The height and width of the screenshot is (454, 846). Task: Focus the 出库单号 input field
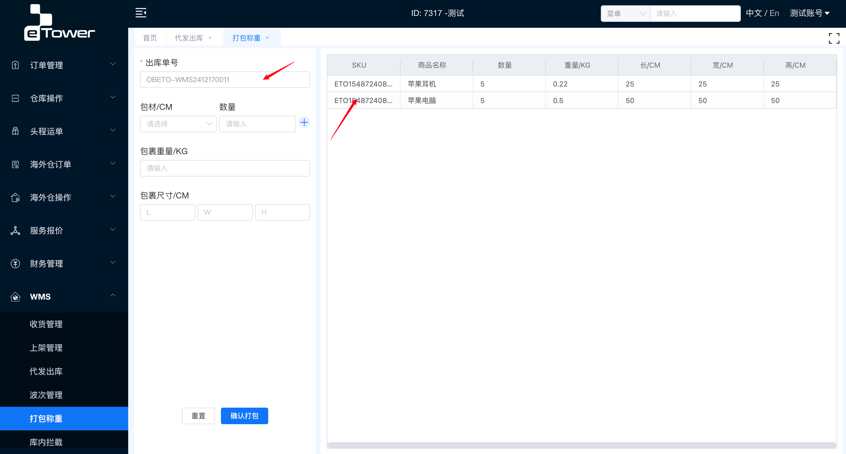click(x=225, y=79)
